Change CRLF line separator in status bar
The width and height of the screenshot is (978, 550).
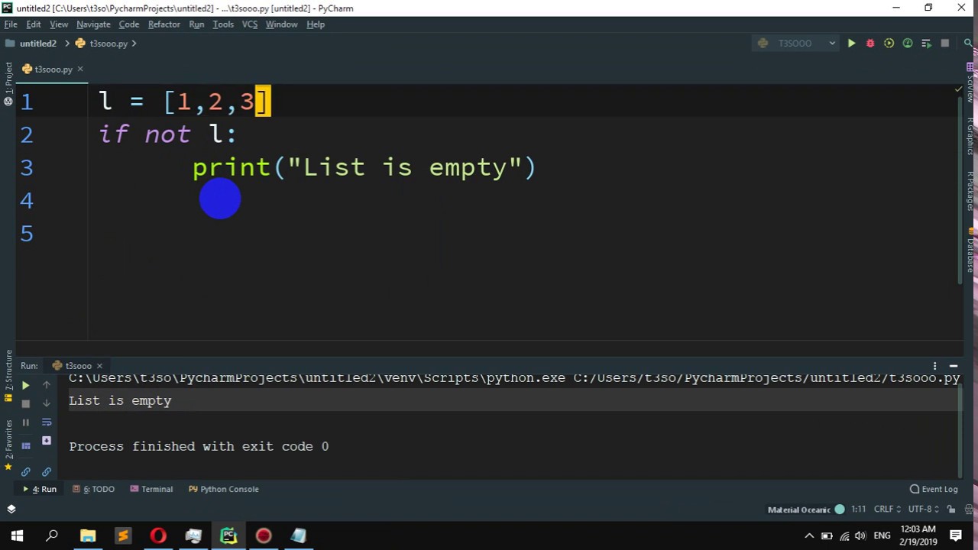point(887,510)
